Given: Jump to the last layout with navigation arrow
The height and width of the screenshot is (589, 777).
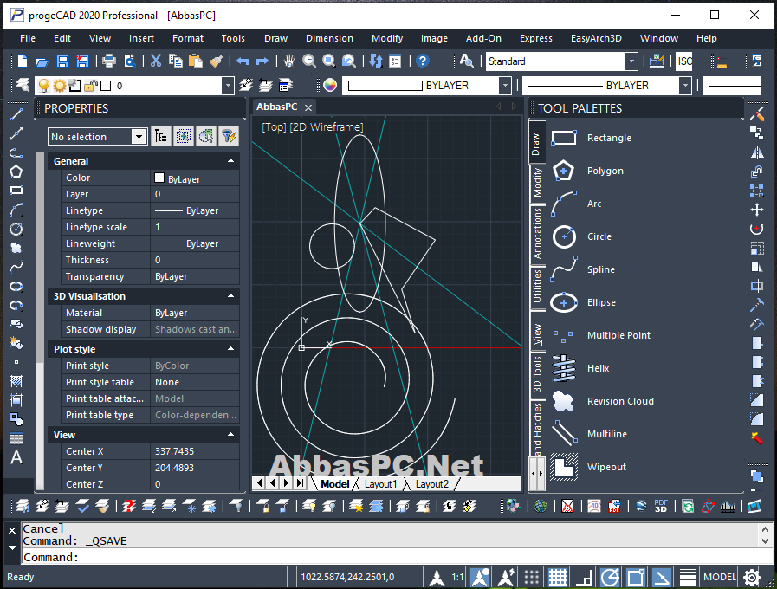Looking at the screenshot, I should (300, 483).
